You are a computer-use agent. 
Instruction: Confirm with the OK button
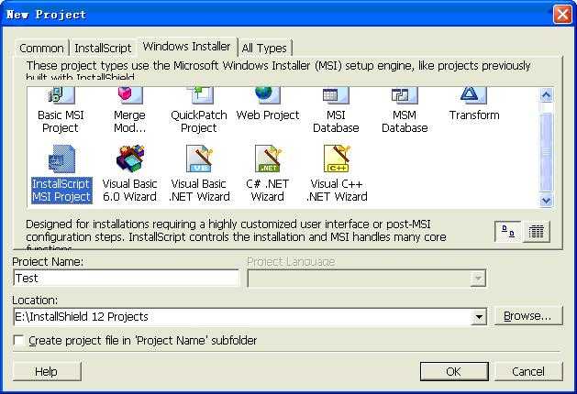coord(454,372)
